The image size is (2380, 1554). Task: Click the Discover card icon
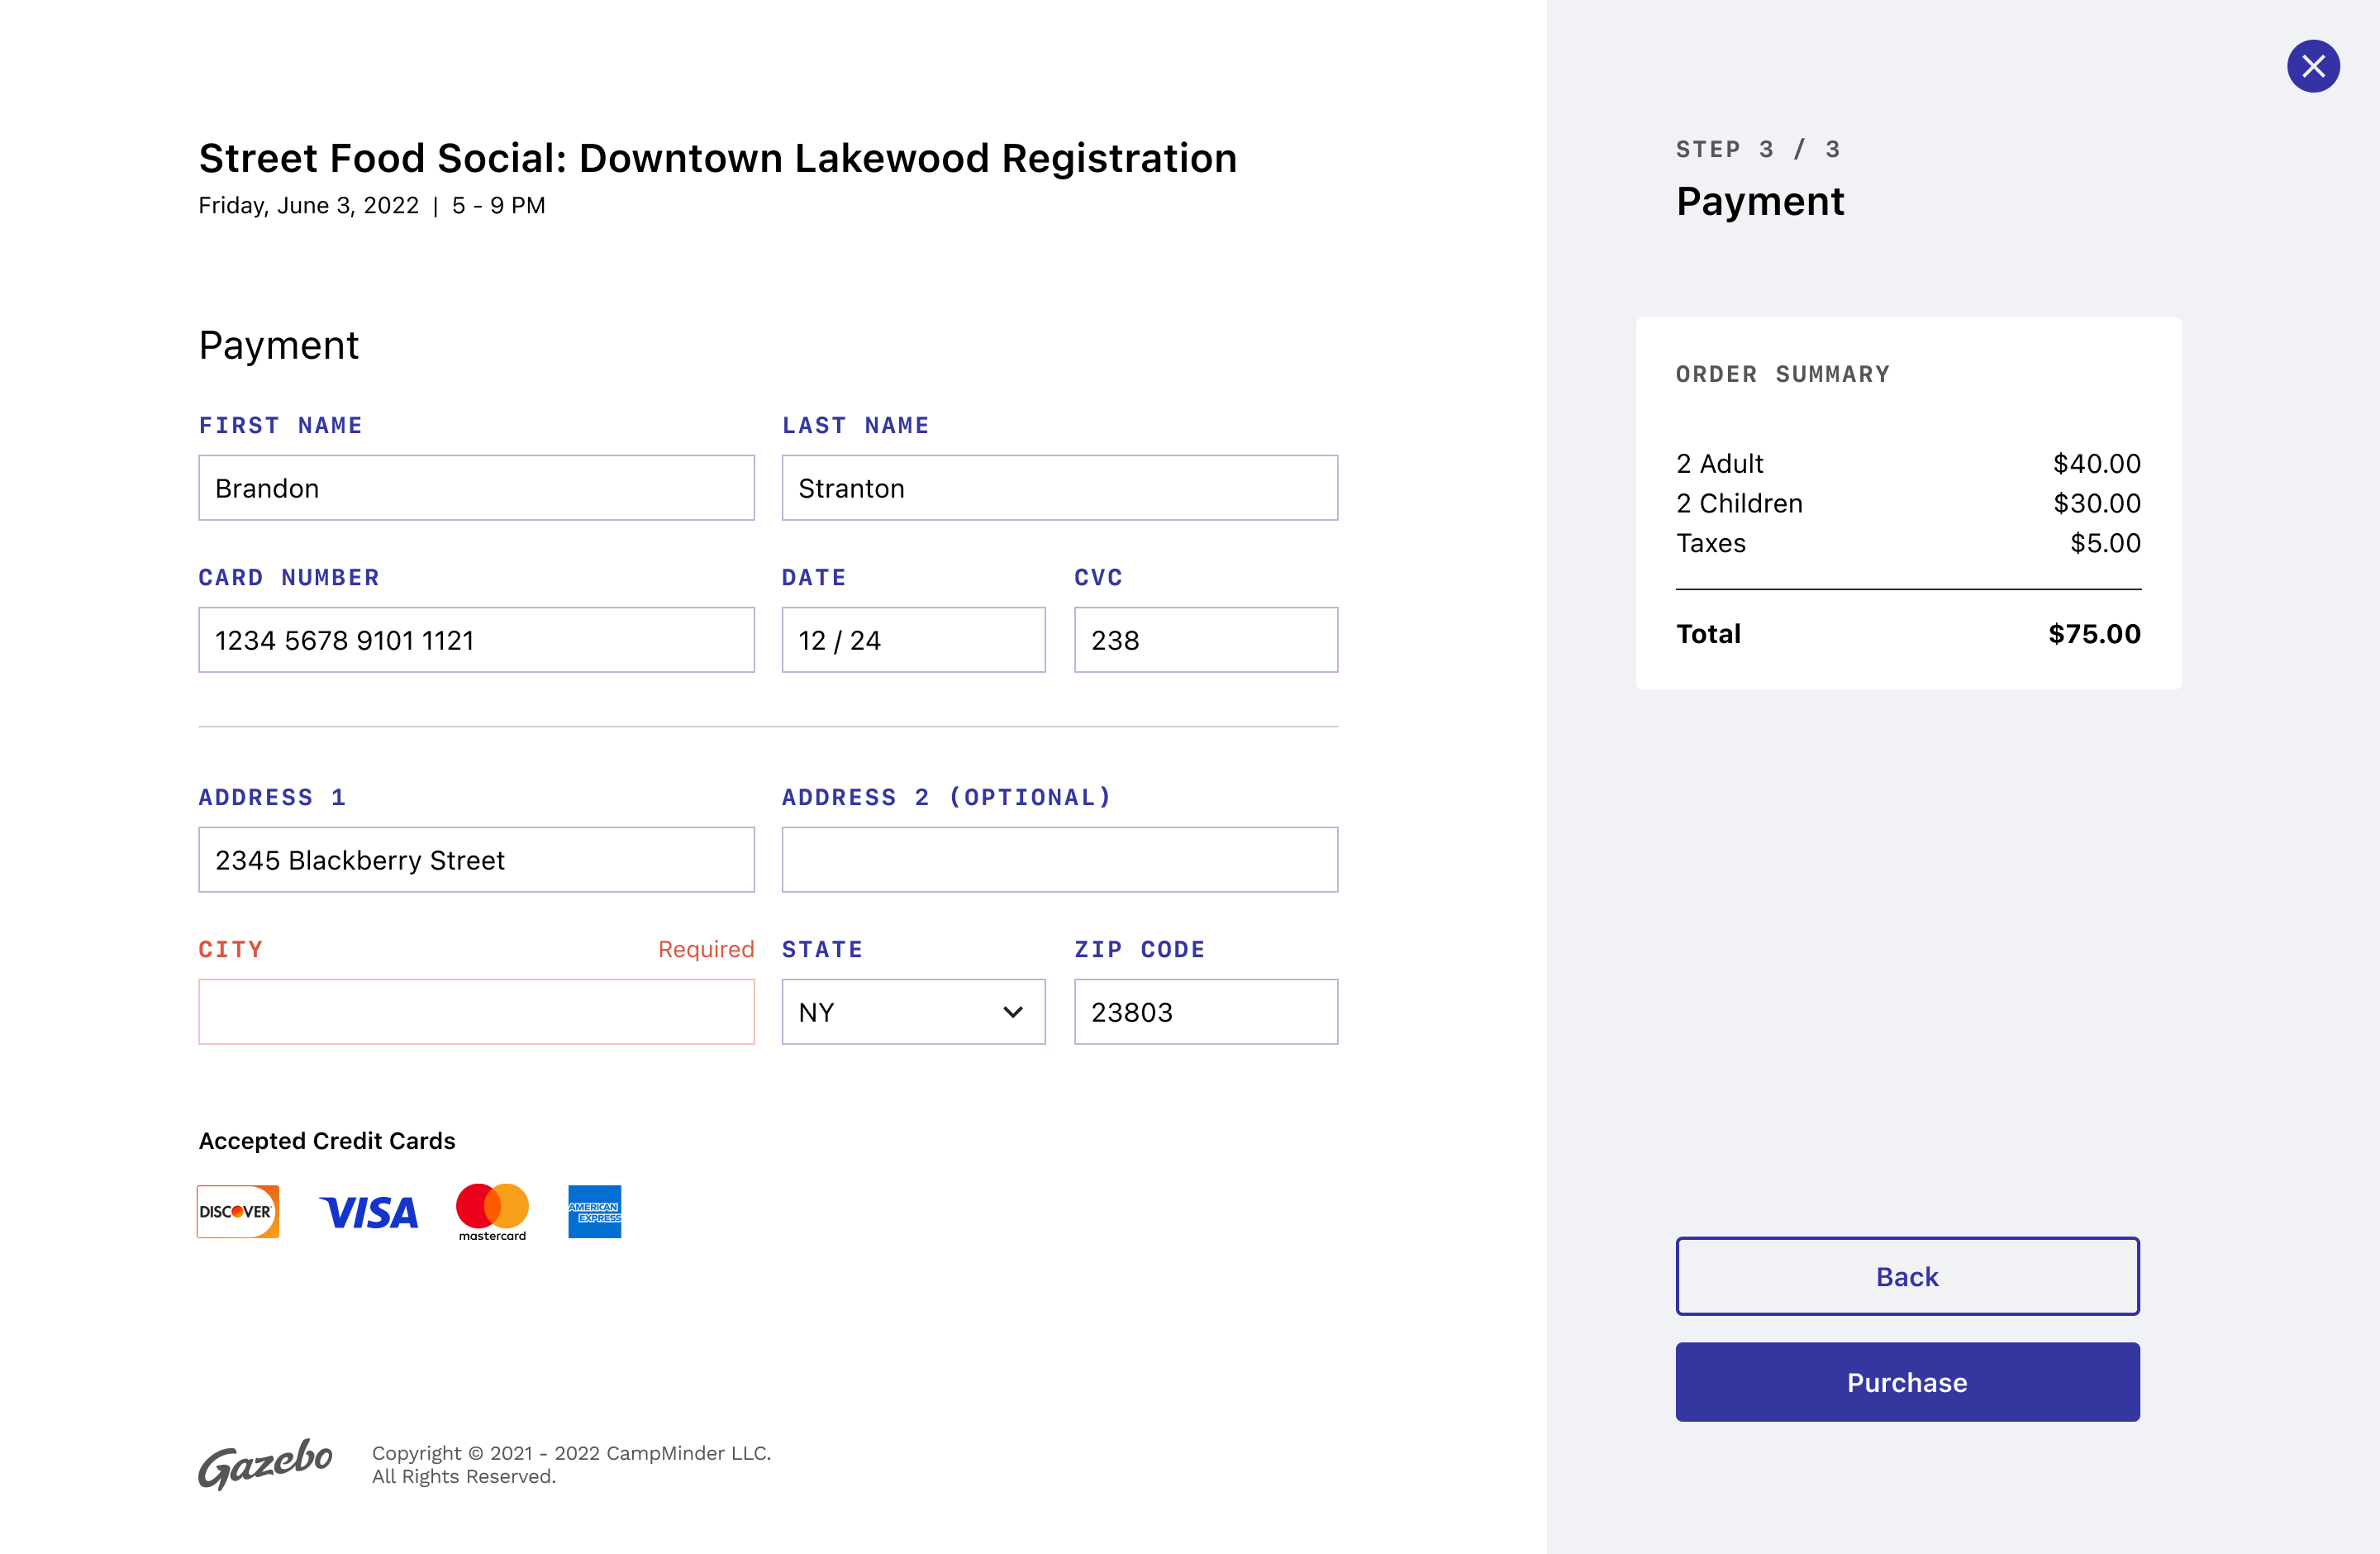(x=238, y=1211)
